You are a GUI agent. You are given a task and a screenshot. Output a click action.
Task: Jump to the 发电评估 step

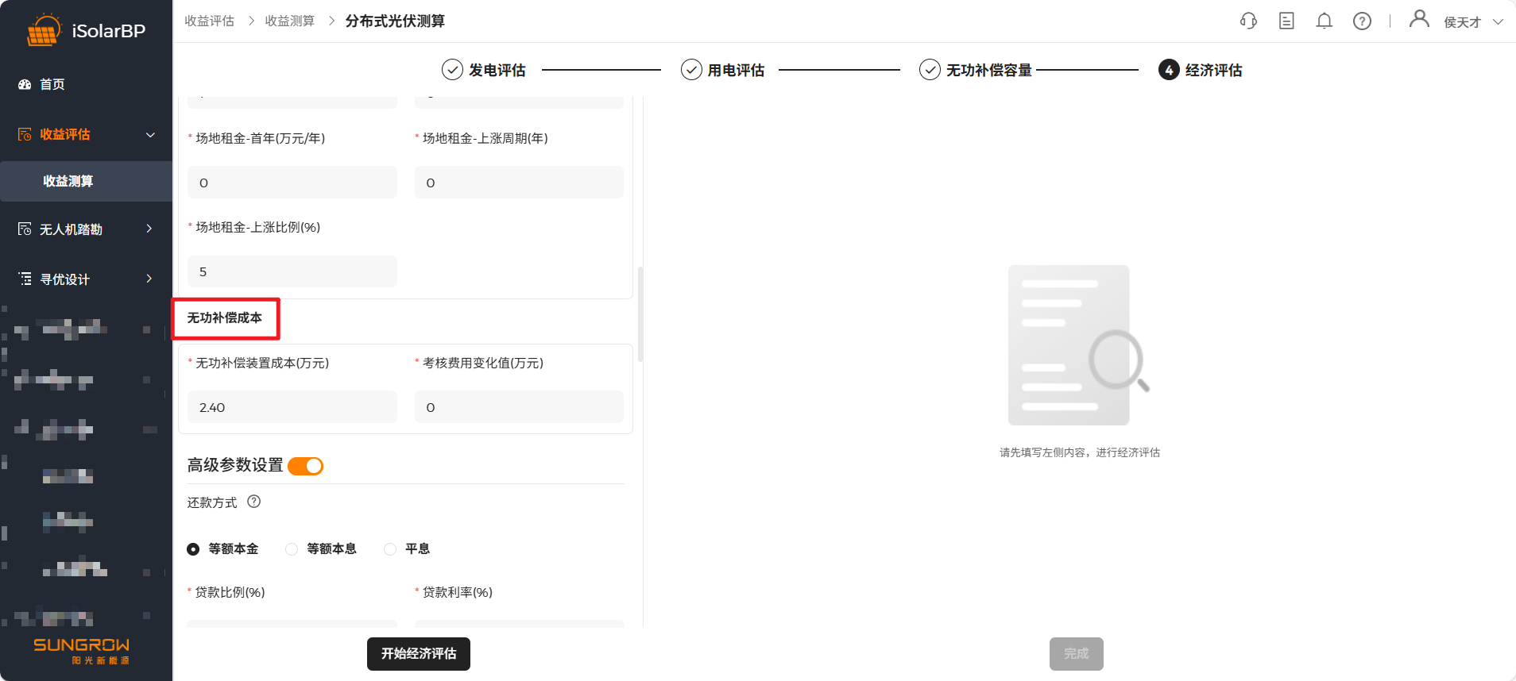click(x=484, y=70)
